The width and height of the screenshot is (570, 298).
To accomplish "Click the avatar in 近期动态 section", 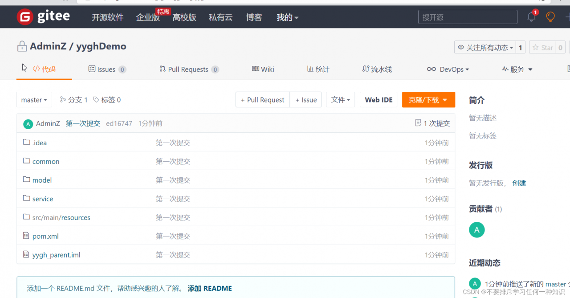I will point(475,283).
